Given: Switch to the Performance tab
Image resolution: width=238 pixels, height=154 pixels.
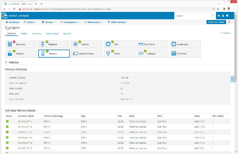Looking at the screenshot, I should (x=52, y=34).
